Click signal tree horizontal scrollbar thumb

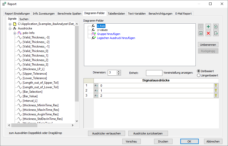(24, 125)
